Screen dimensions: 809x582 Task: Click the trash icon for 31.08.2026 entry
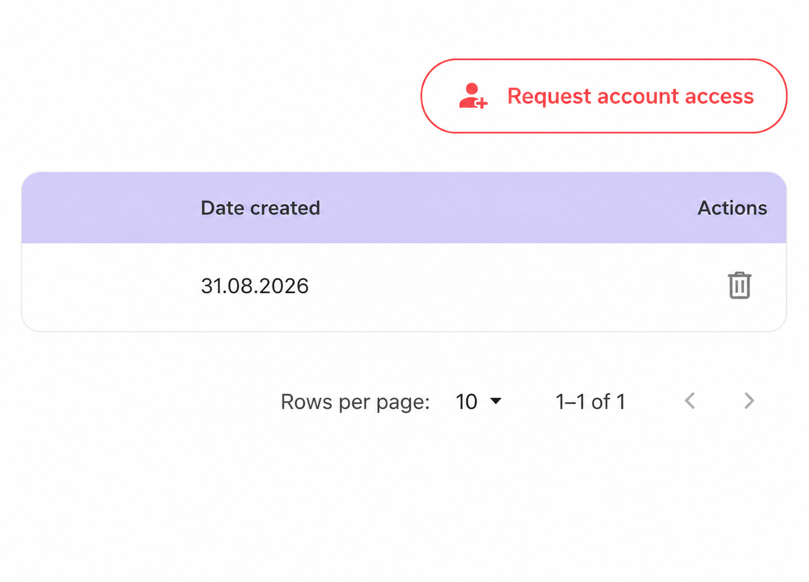click(739, 286)
